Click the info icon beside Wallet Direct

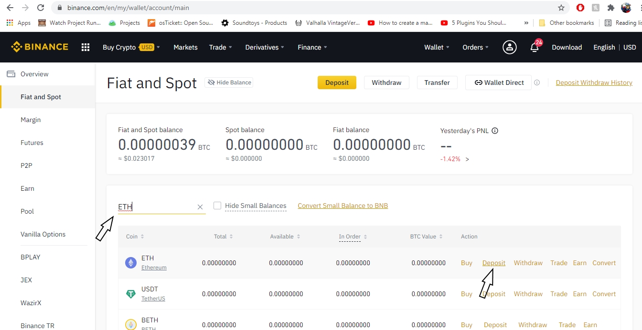(x=537, y=82)
